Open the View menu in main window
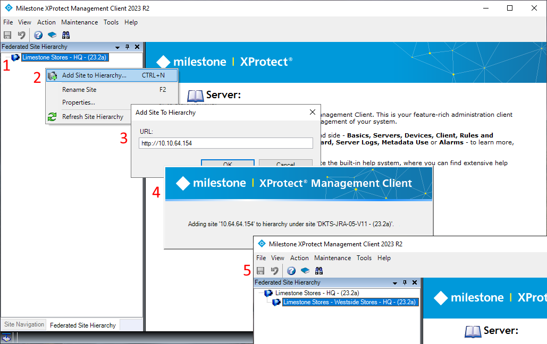Image resolution: width=547 pixels, height=344 pixels. click(x=24, y=22)
